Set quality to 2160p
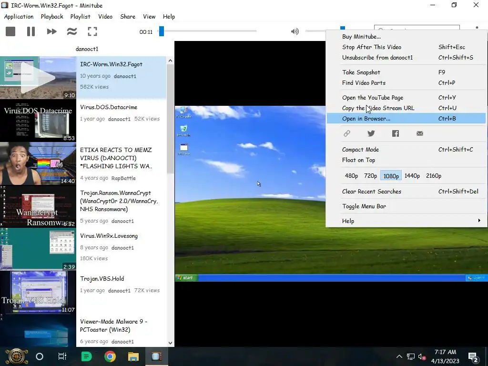The image size is (488, 366). tap(434, 175)
